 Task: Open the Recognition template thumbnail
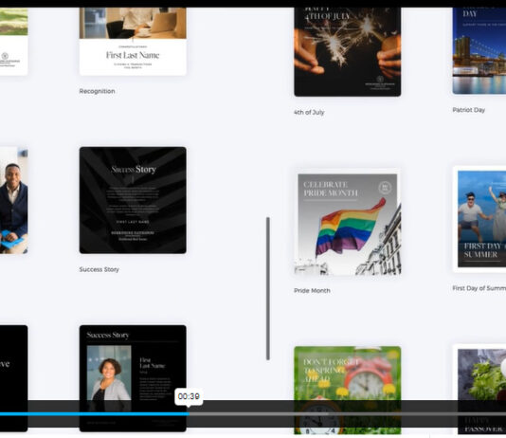[x=133, y=41]
